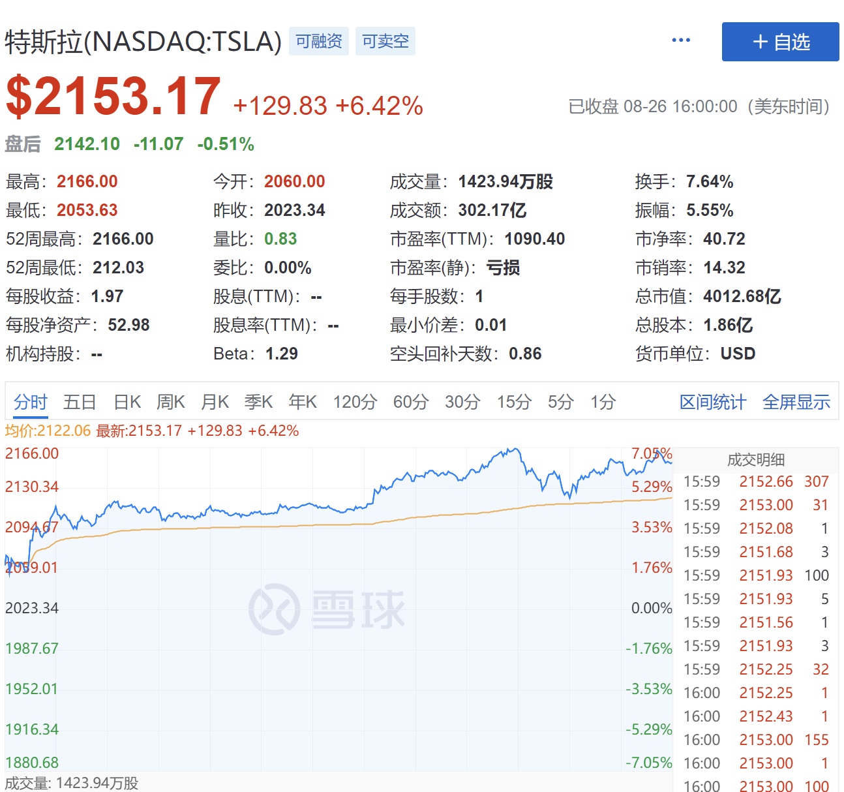This screenshot has width=844, height=792.
Task: Click the 成交明细 panel header
Action: pyautogui.click(x=756, y=460)
